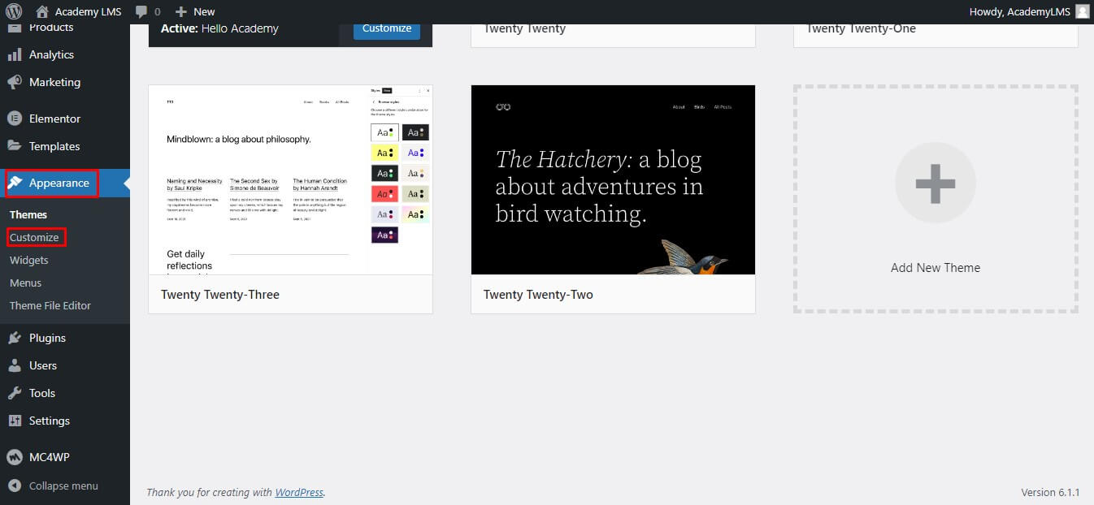The image size is (1094, 505).
Task: Click the comments bubble icon
Action: point(141,11)
